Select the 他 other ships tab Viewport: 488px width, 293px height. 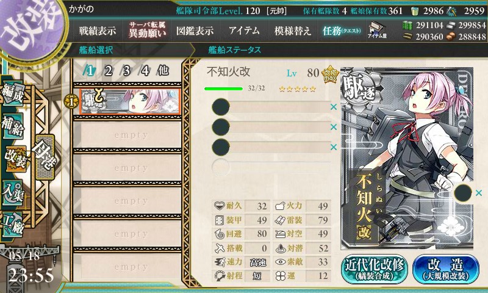coord(163,71)
